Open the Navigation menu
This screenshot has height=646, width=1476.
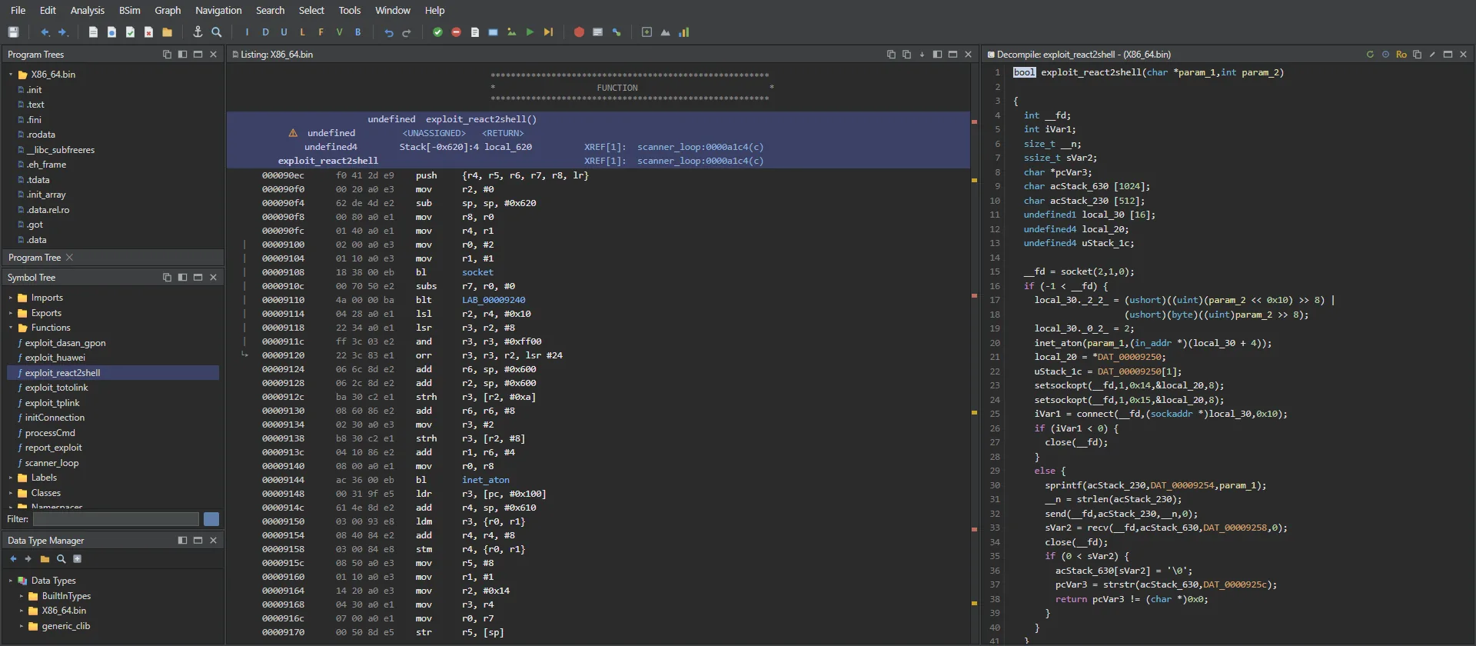click(218, 10)
